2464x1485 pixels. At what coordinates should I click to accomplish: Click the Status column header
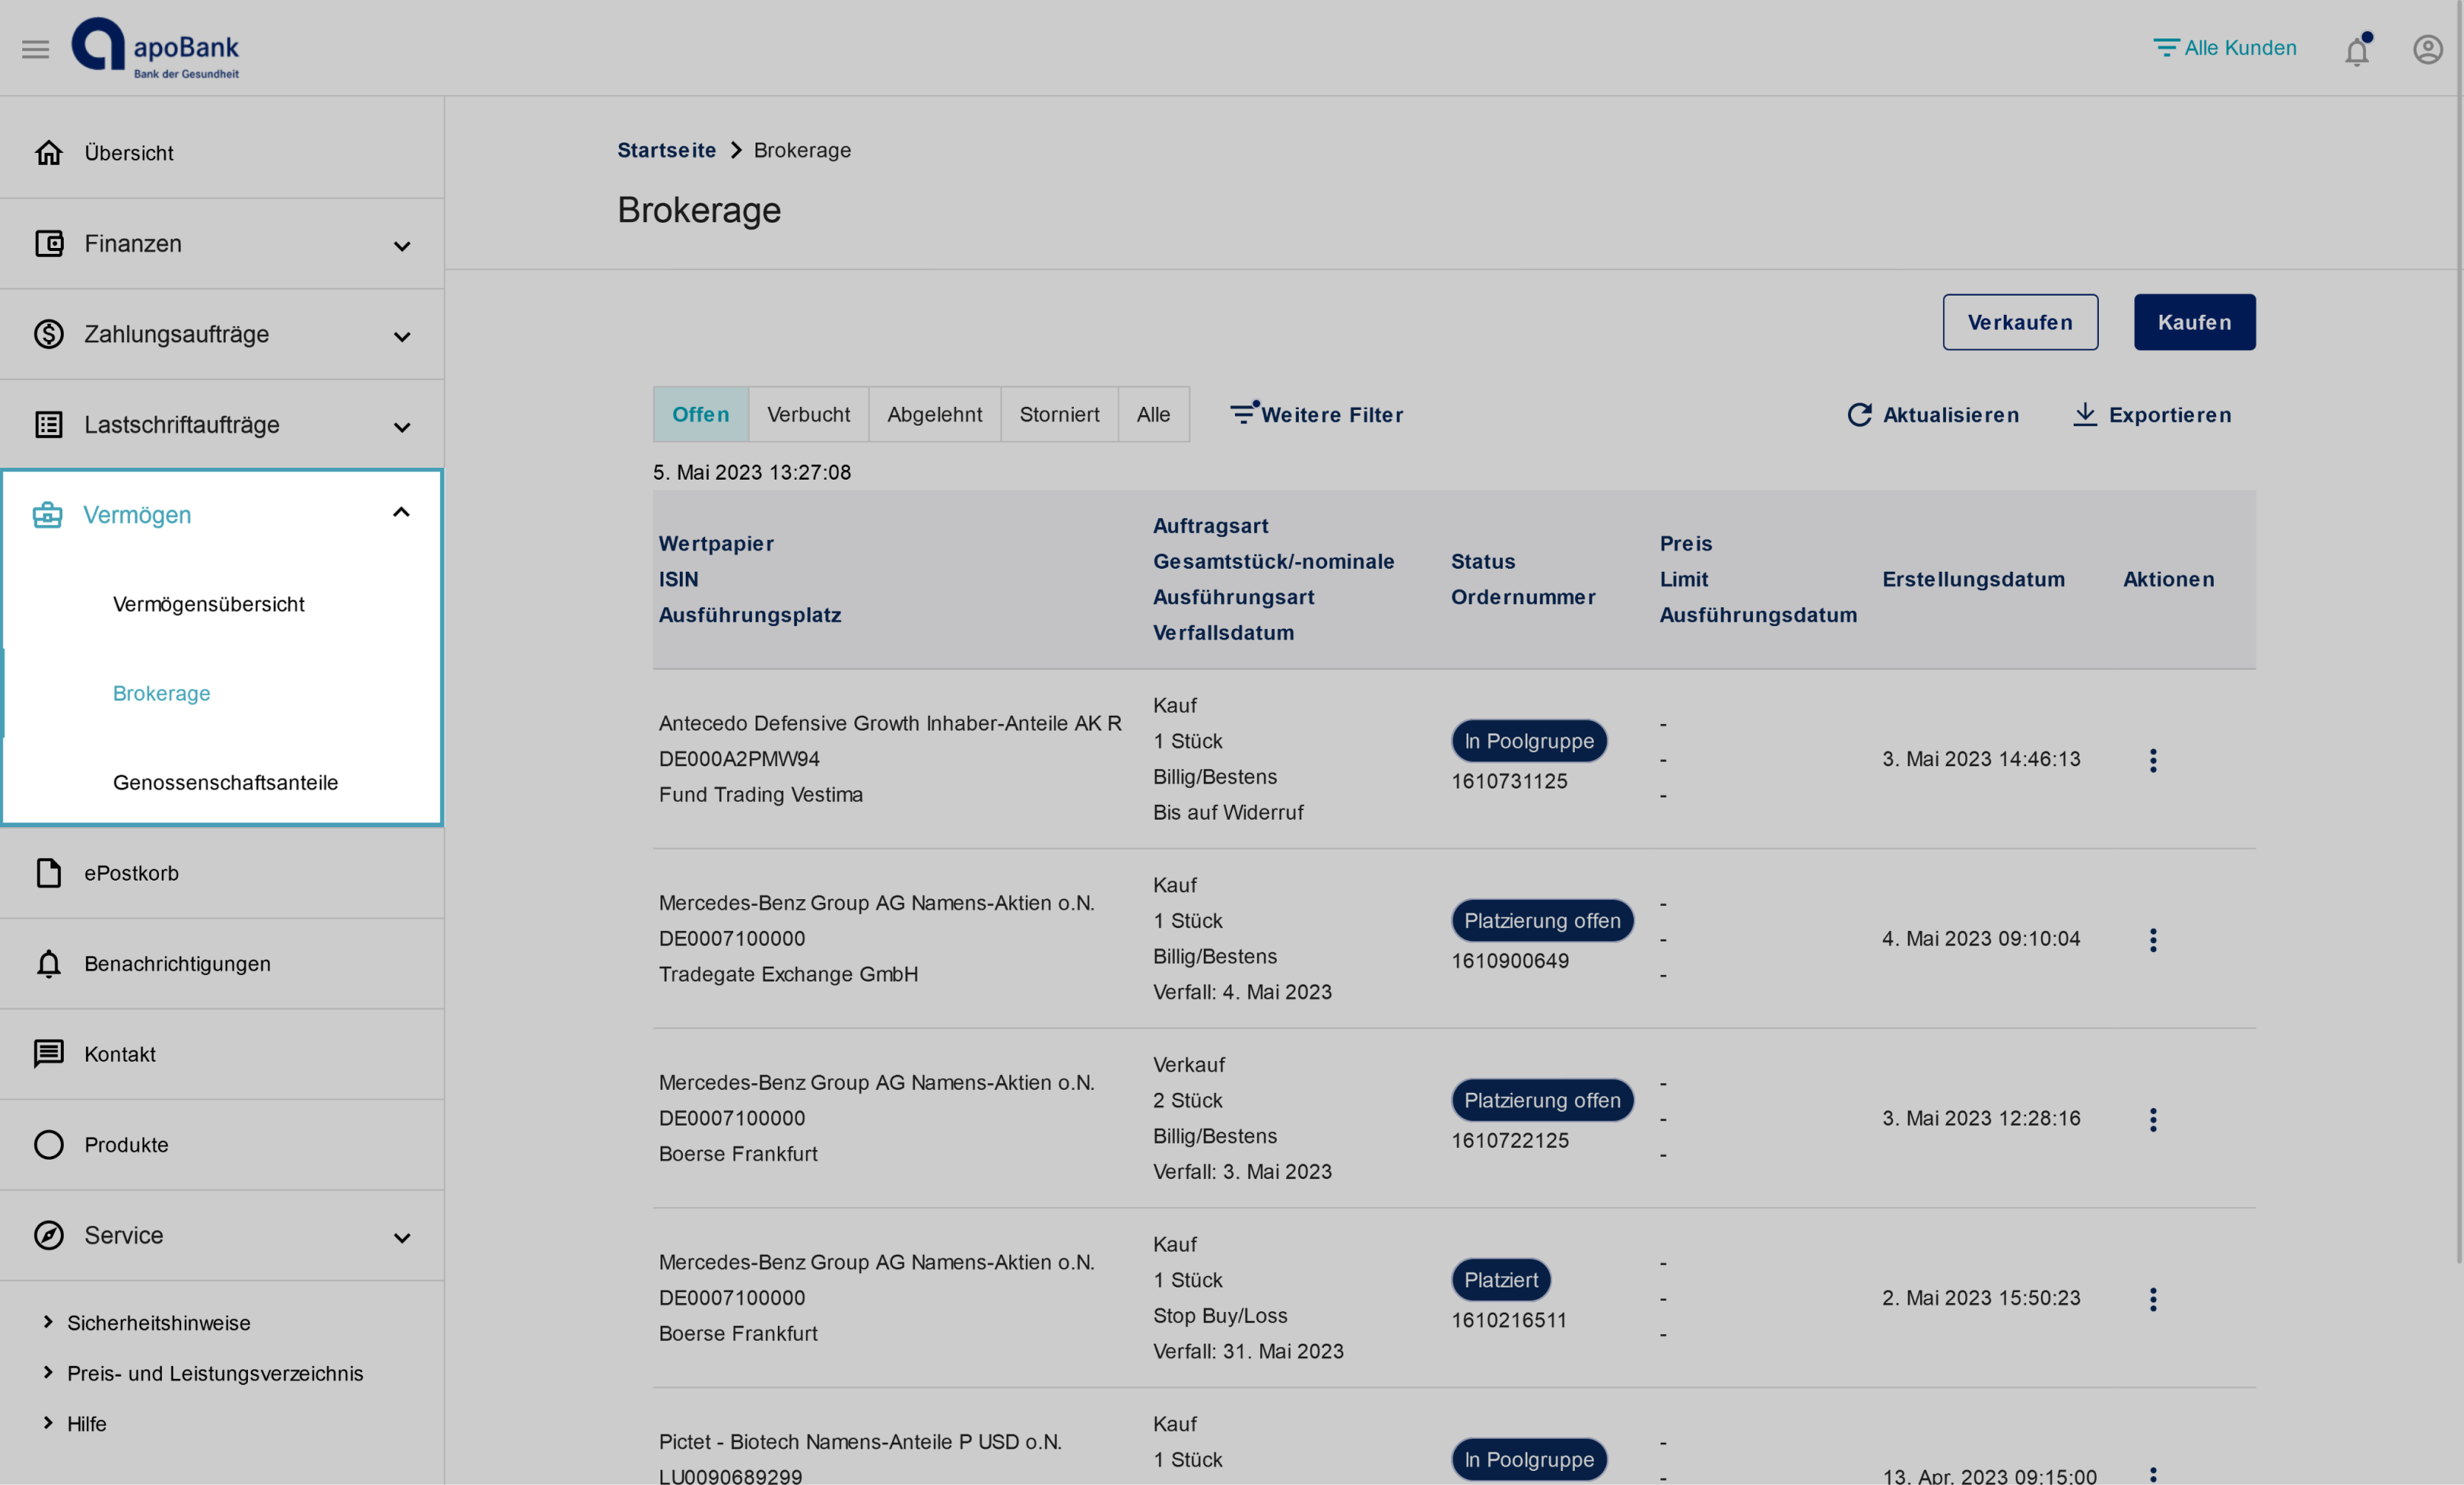tap(1483, 561)
